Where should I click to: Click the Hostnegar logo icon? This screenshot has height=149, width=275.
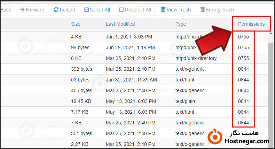point(215,137)
